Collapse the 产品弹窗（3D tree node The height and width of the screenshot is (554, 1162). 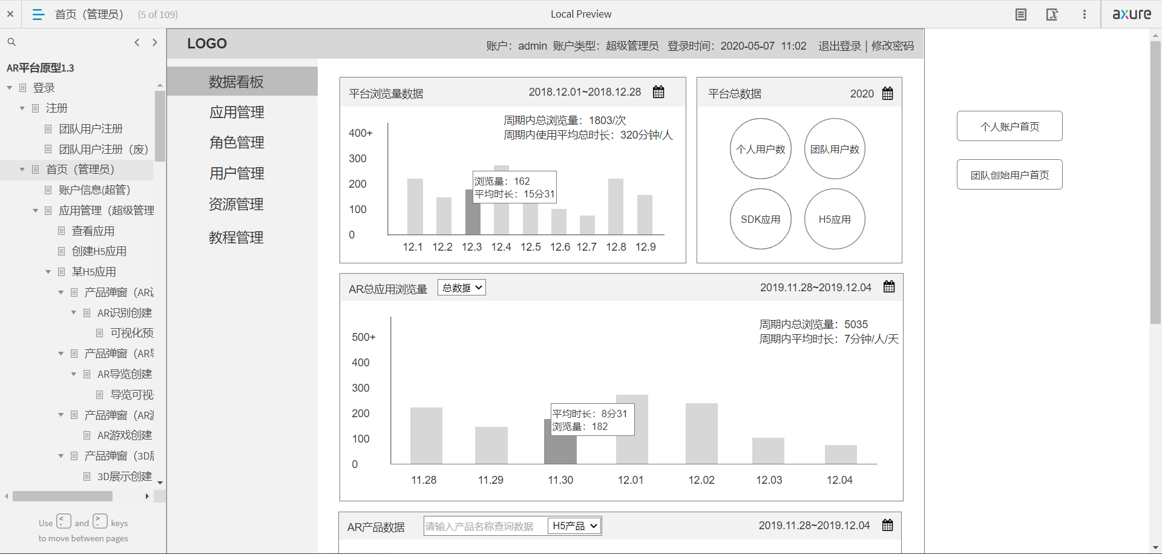coord(61,456)
